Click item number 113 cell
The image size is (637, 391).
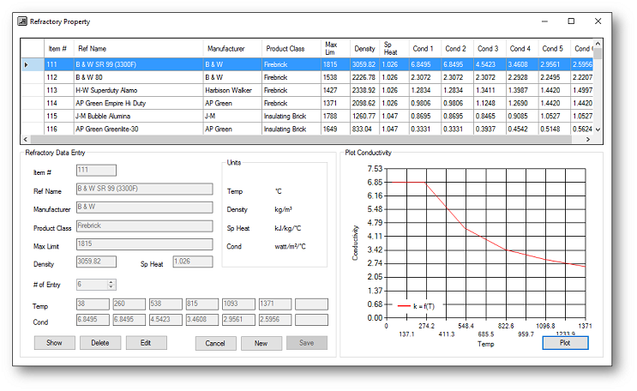[x=59, y=90]
